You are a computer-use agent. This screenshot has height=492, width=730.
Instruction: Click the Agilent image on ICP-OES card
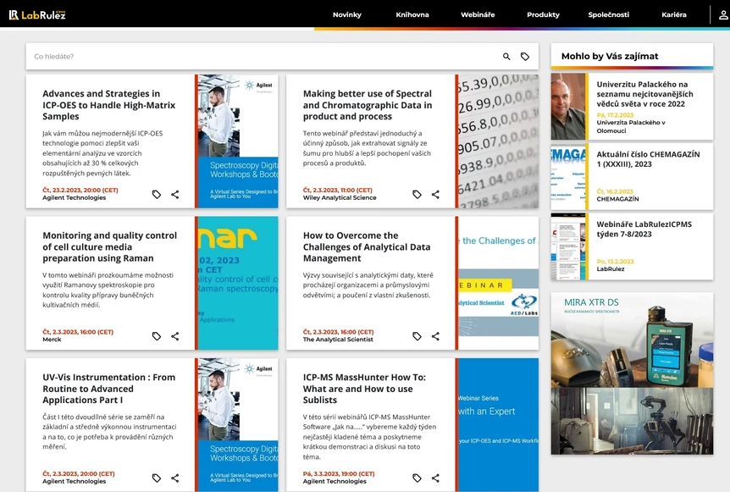(238, 141)
